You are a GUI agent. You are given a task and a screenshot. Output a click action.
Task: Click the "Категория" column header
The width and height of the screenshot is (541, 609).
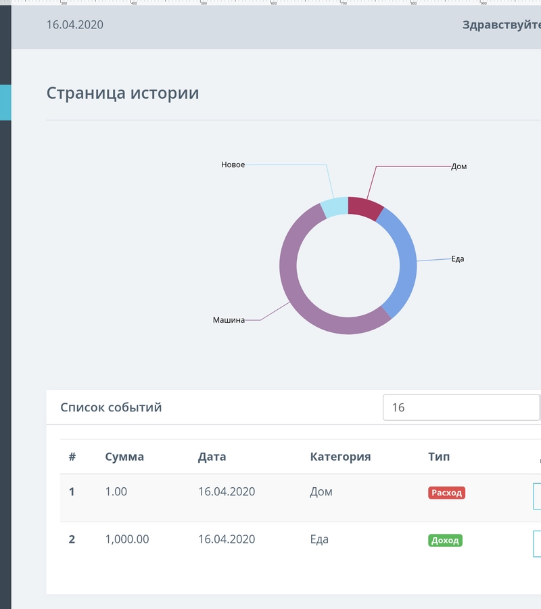340,457
